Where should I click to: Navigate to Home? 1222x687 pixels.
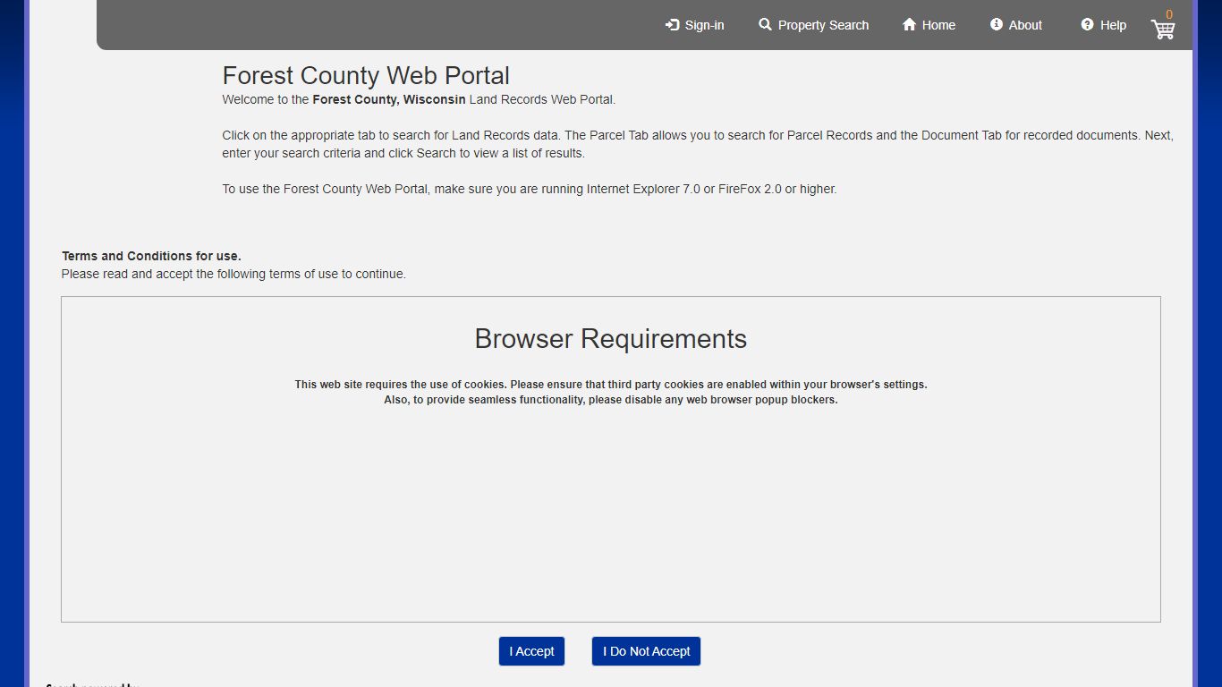click(x=929, y=25)
